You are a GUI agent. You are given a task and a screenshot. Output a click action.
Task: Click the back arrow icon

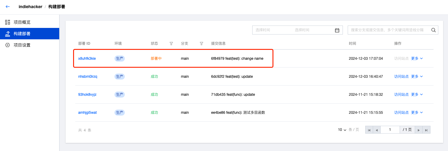tap(8, 7)
